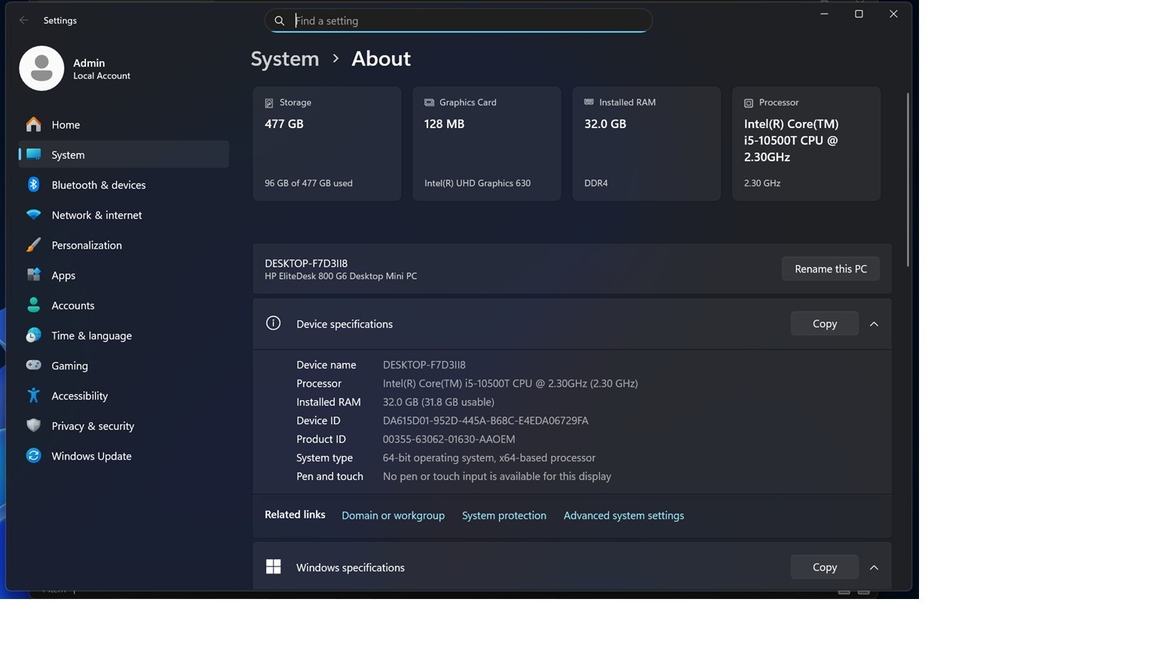The height and width of the screenshot is (651, 1158).
Task: Click the Accessibility figure icon
Action: (x=33, y=396)
